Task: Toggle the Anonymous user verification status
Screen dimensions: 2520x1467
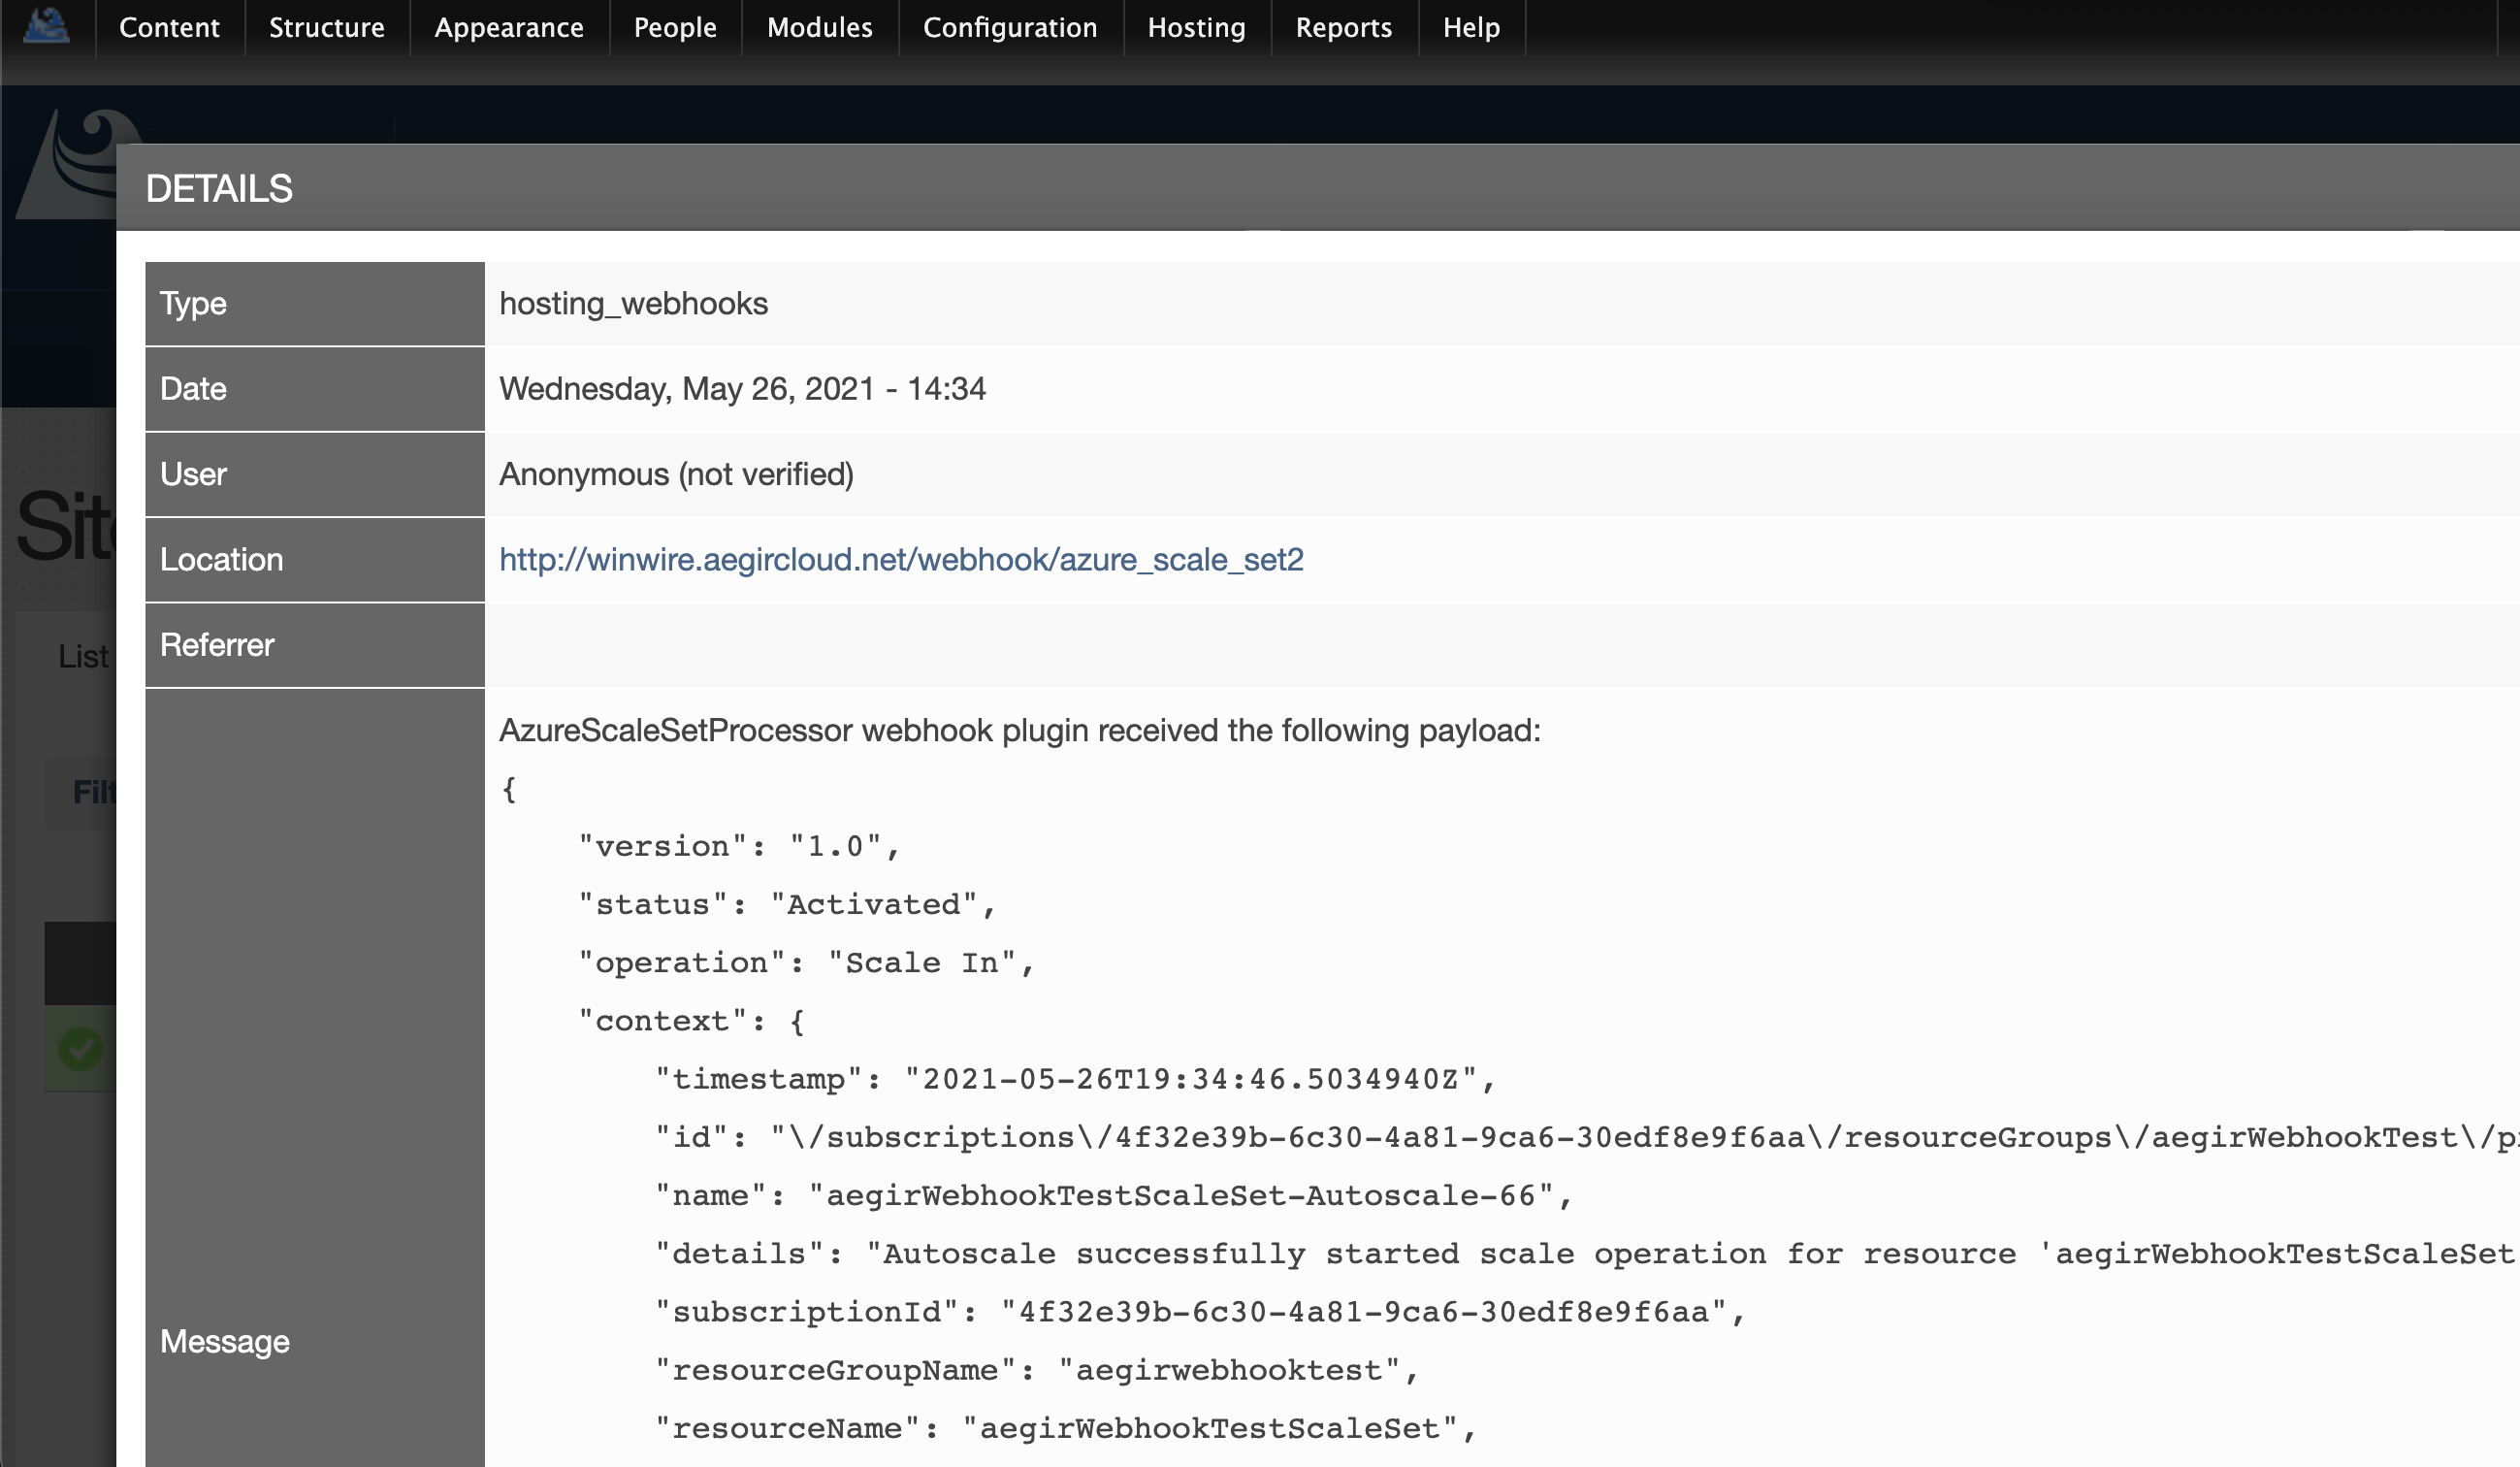Action: (677, 473)
